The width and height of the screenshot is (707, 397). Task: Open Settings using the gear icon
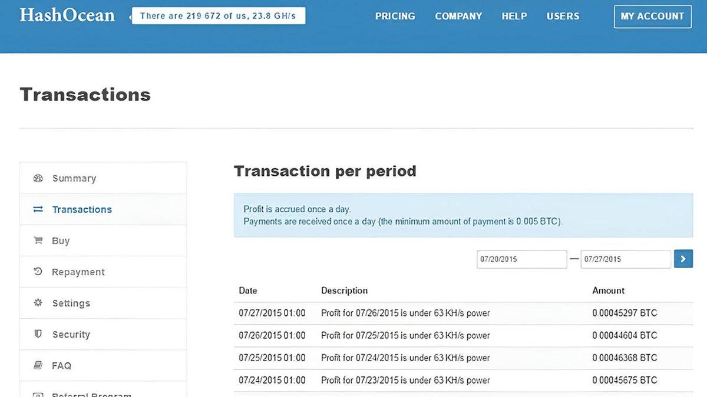(38, 303)
